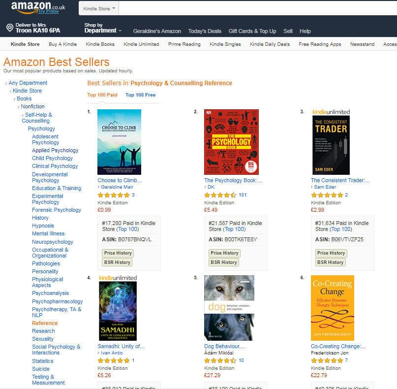The width and height of the screenshot is (397, 389).
Task: Click BSR History for The Psychology Book
Action: [x=224, y=262]
